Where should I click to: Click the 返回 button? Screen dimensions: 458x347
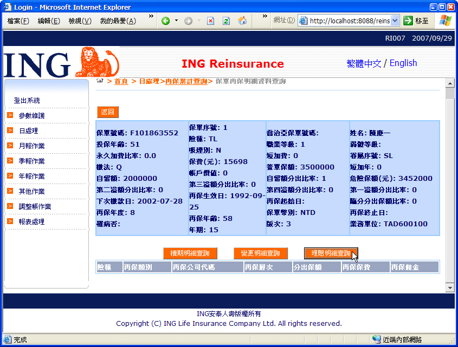[107, 112]
